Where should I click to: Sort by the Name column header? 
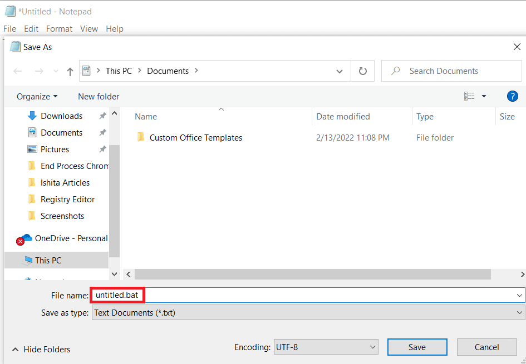click(146, 117)
